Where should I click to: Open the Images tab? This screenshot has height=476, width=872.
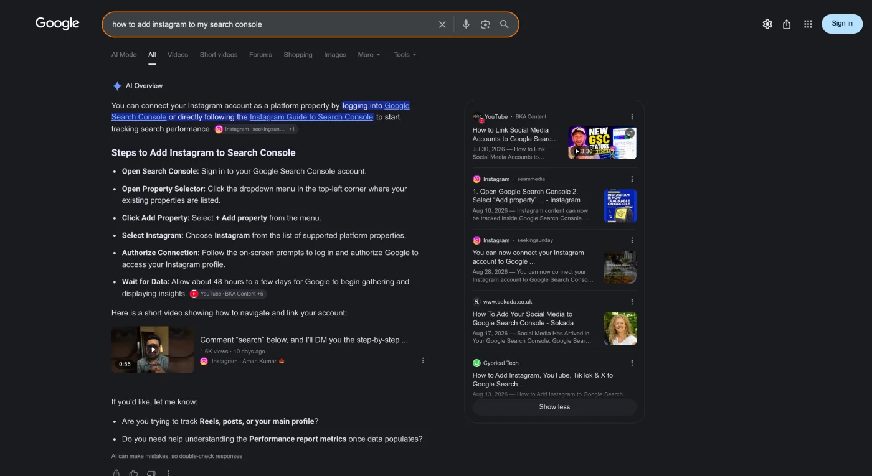335,55
